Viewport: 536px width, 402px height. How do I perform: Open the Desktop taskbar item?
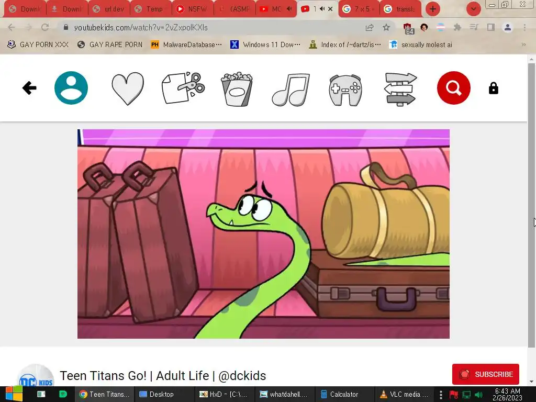[x=164, y=395]
